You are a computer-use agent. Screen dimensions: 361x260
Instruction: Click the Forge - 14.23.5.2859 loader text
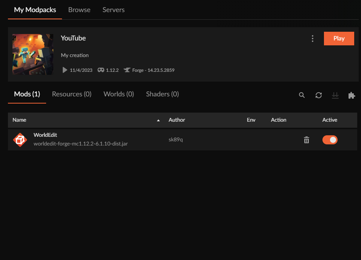click(x=153, y=70)
